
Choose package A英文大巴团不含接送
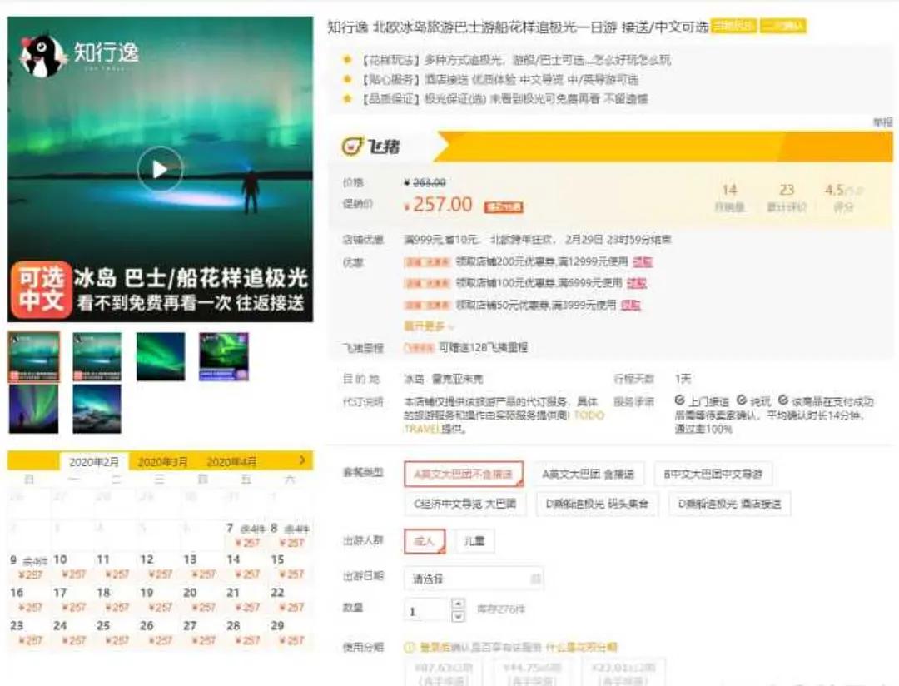pos(464,474)
